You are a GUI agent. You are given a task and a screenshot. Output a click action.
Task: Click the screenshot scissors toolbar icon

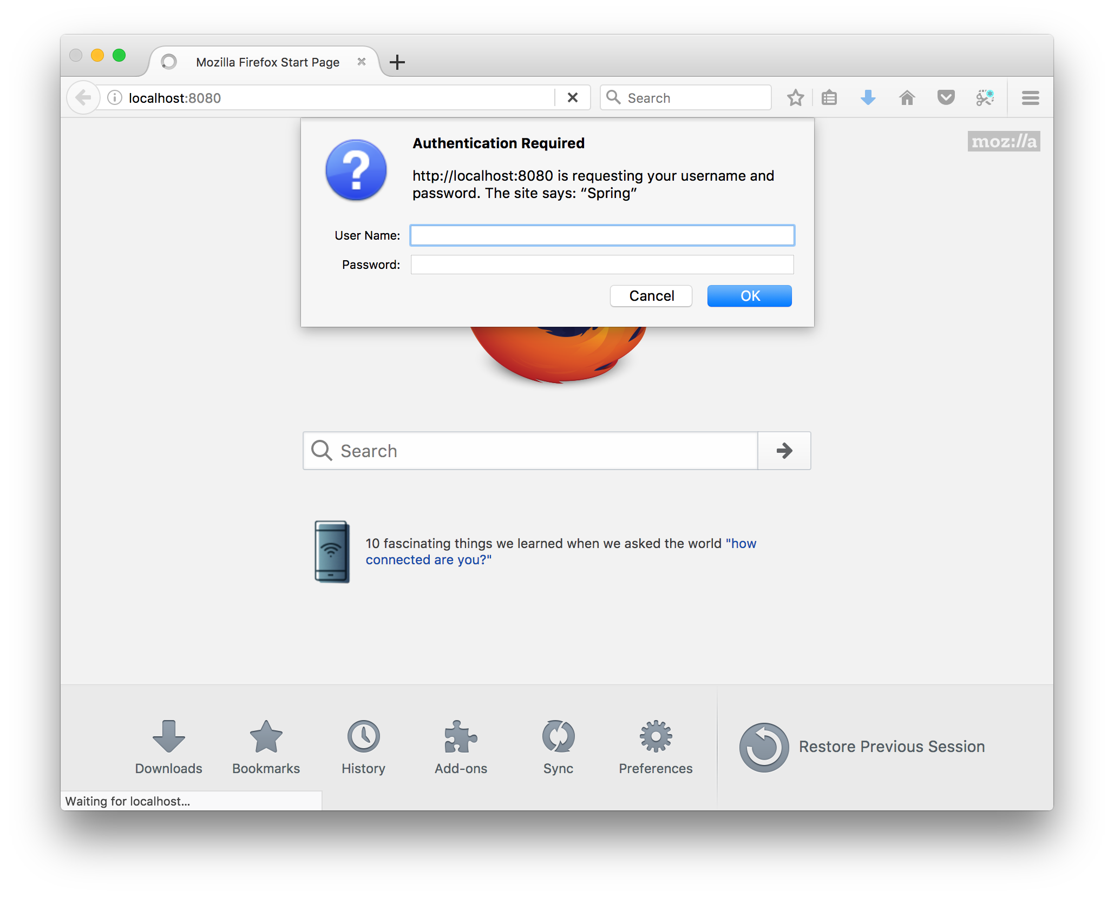985,98
